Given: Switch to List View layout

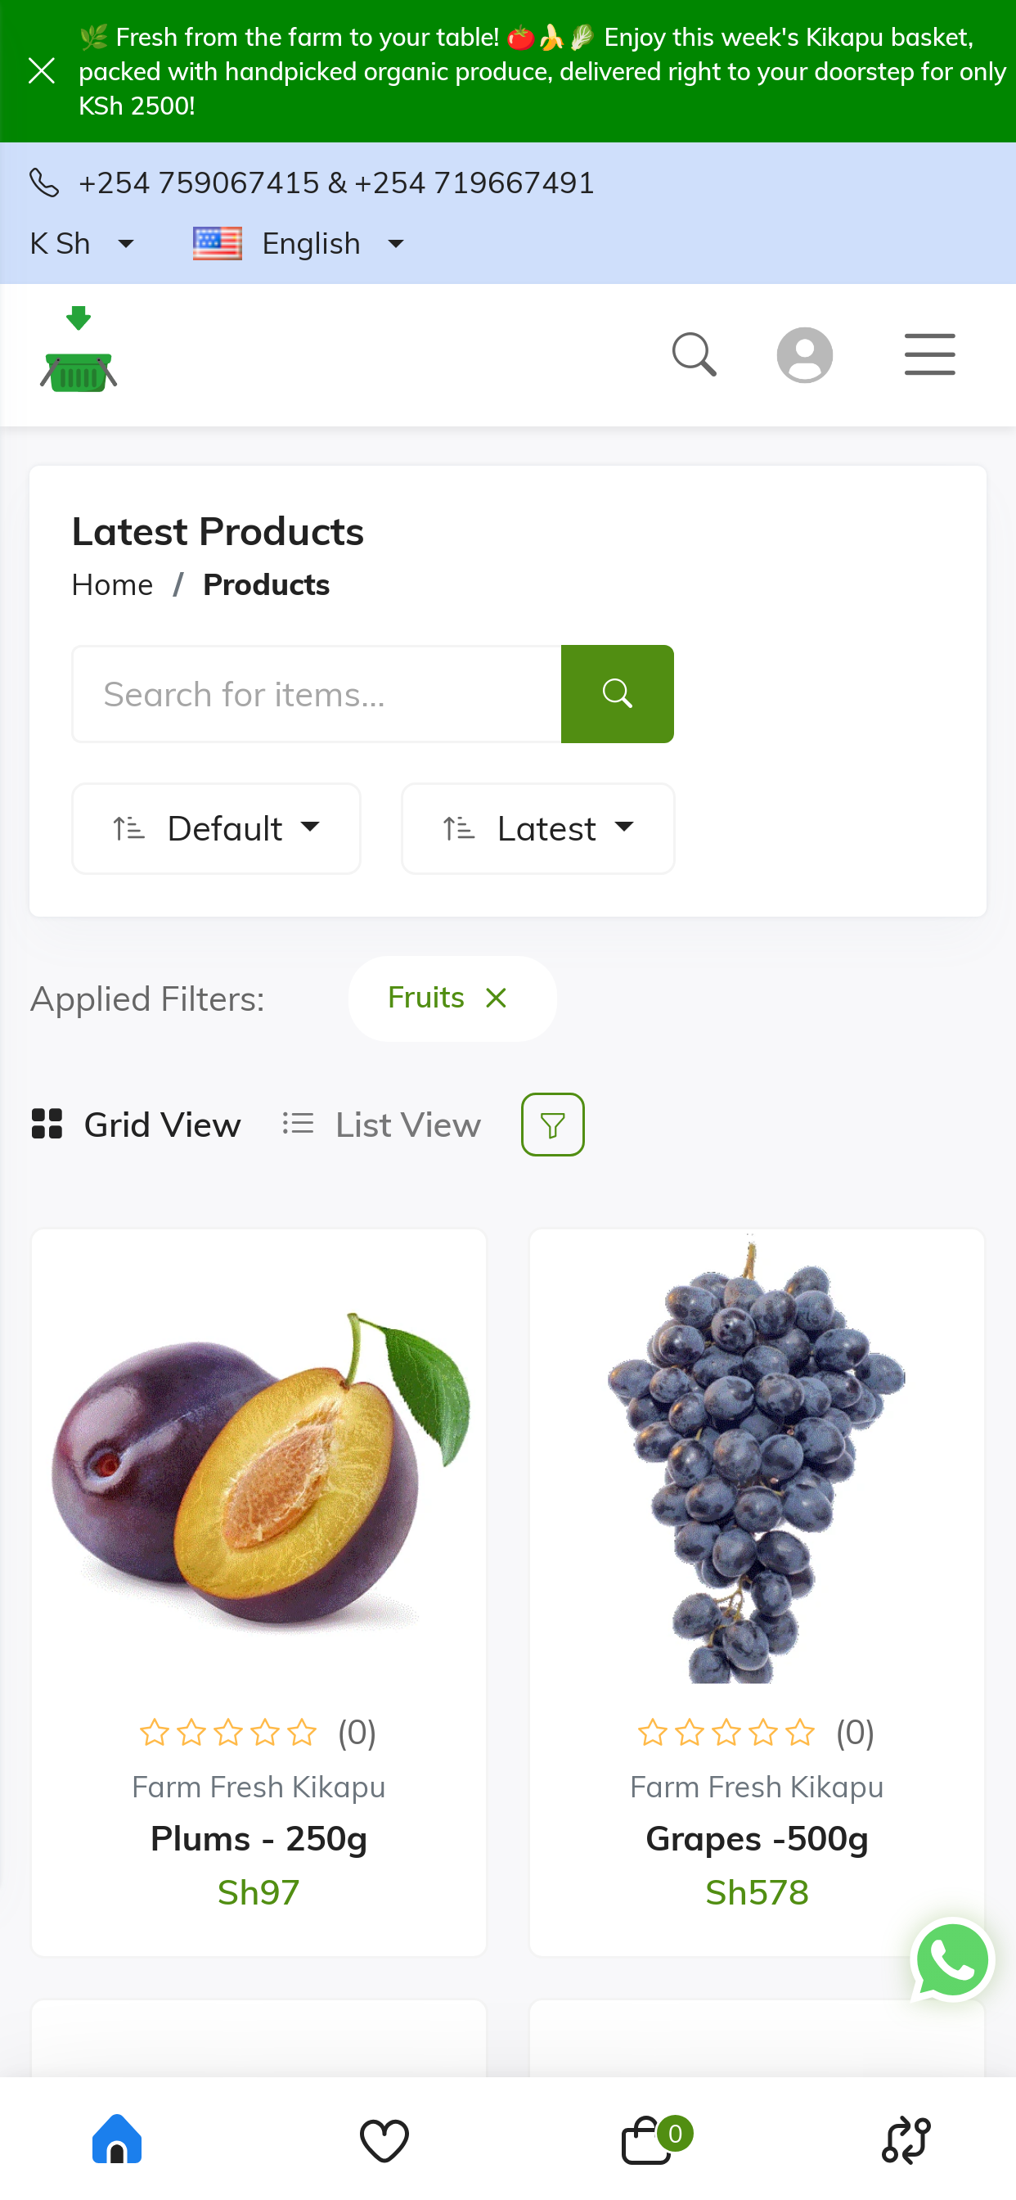Looking at the screenshot, I should (382, 1124).
